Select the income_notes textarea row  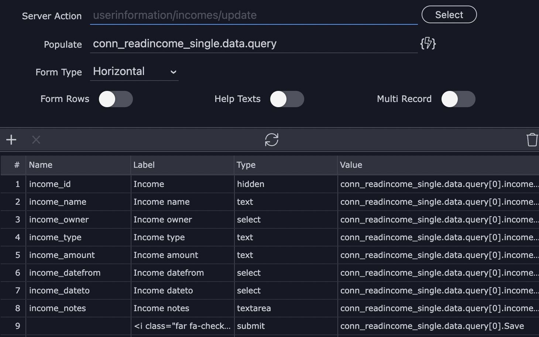(78, 308)
